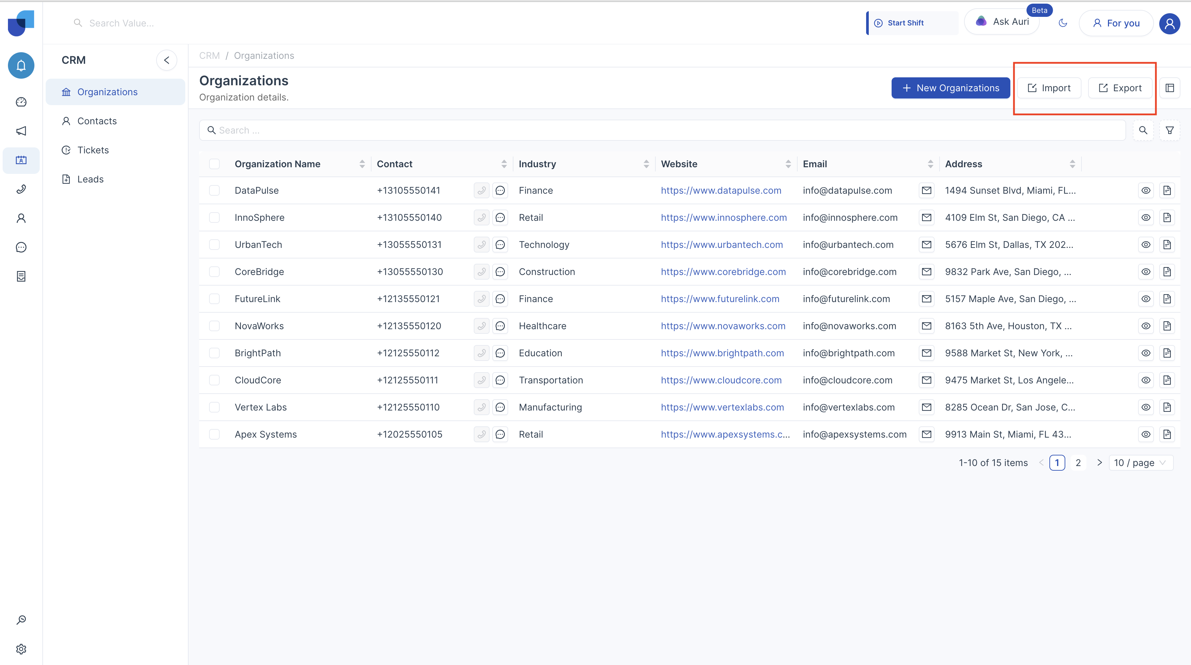The width and height of the screenshot is (1191, 665).
Task: Collapse the CRM side panel
Action: 166,60
